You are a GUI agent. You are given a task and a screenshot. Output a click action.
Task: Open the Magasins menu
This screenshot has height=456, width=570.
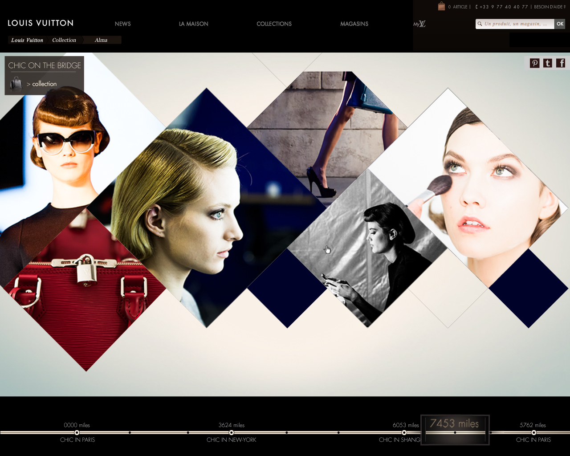pos(354,24)
